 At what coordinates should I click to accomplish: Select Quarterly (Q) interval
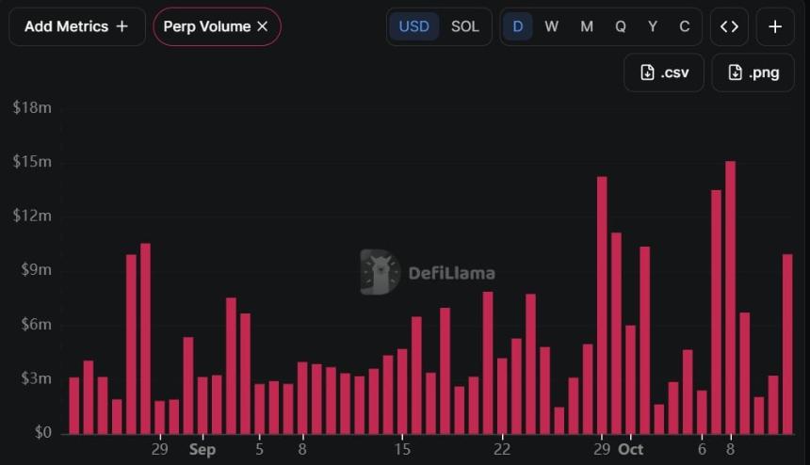[621, 26]
